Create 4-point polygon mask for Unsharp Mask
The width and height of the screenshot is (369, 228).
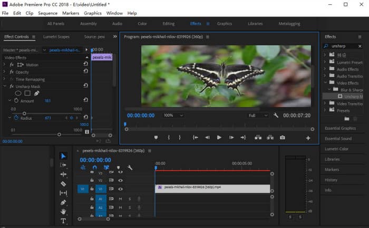(27, 94)
